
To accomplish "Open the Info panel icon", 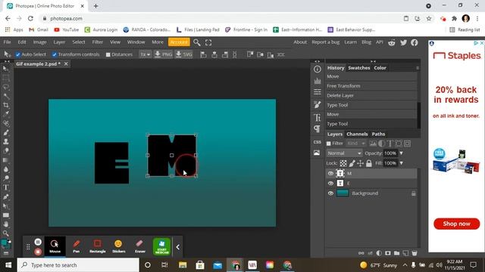I will point(318,69).
